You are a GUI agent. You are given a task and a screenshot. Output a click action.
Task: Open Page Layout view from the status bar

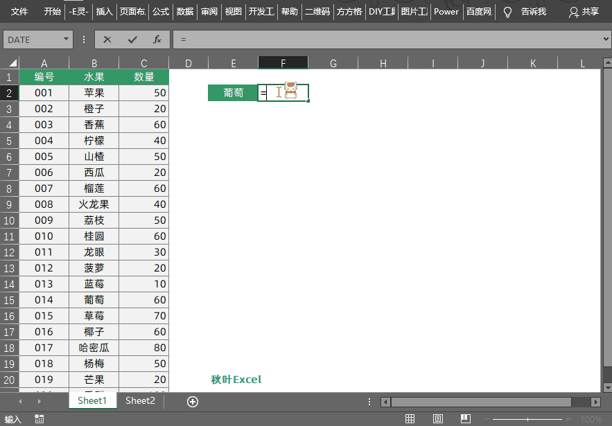tap(437, 419)
